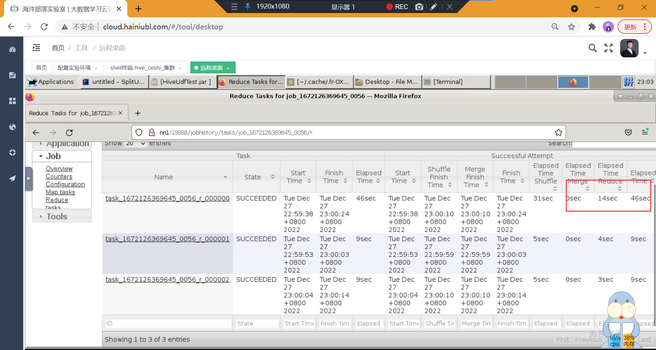This screenshot has width=656, height=350.
Task: Close the 远程桌面 tab
Action: point(228,68)
